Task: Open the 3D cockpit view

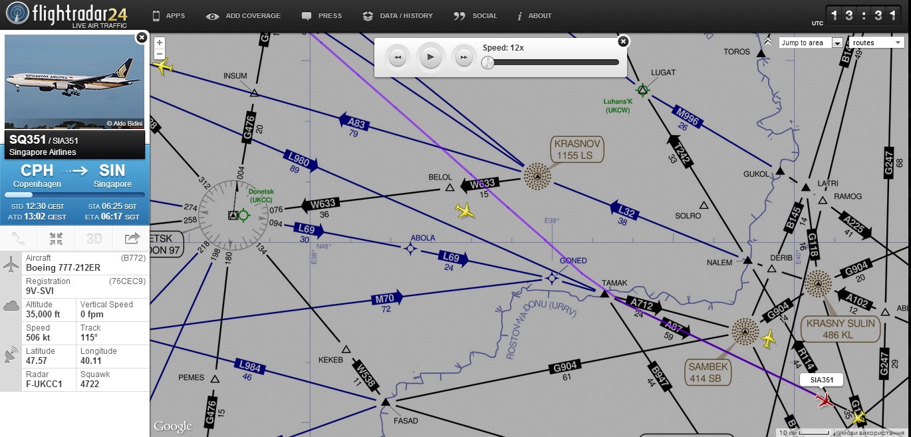Action: (x=94, y=238)
